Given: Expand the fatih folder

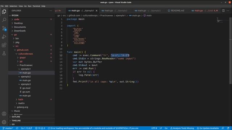Looking at the screenshot, I should point(32,100).
